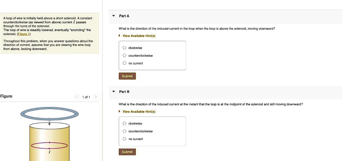Click the Part B header label

point(124,91)
